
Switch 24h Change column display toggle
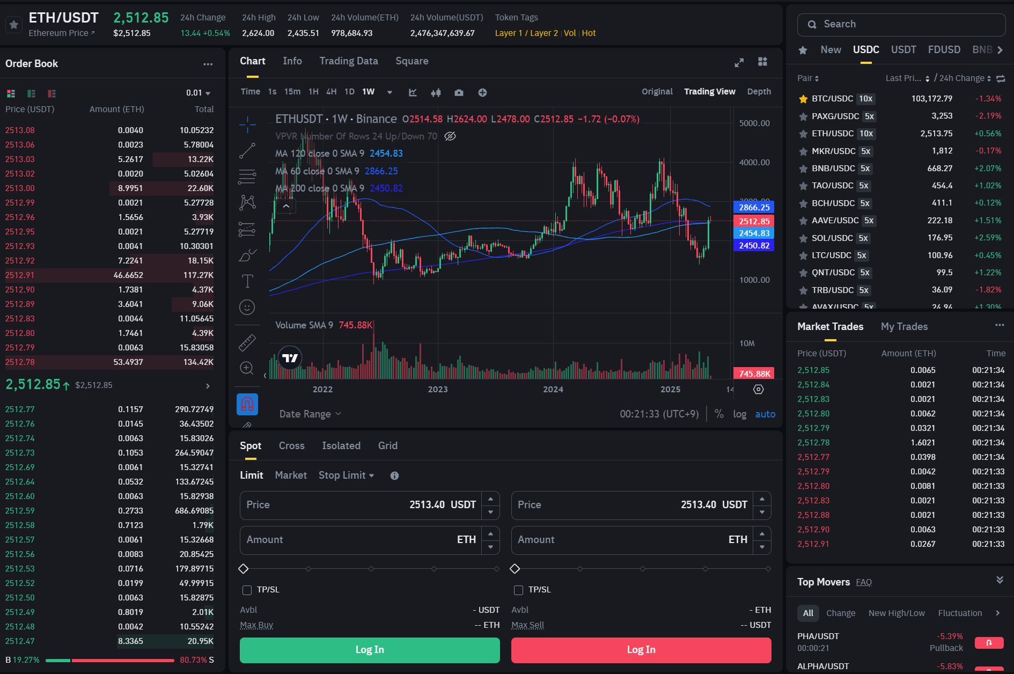click(x=1001, y=78)
